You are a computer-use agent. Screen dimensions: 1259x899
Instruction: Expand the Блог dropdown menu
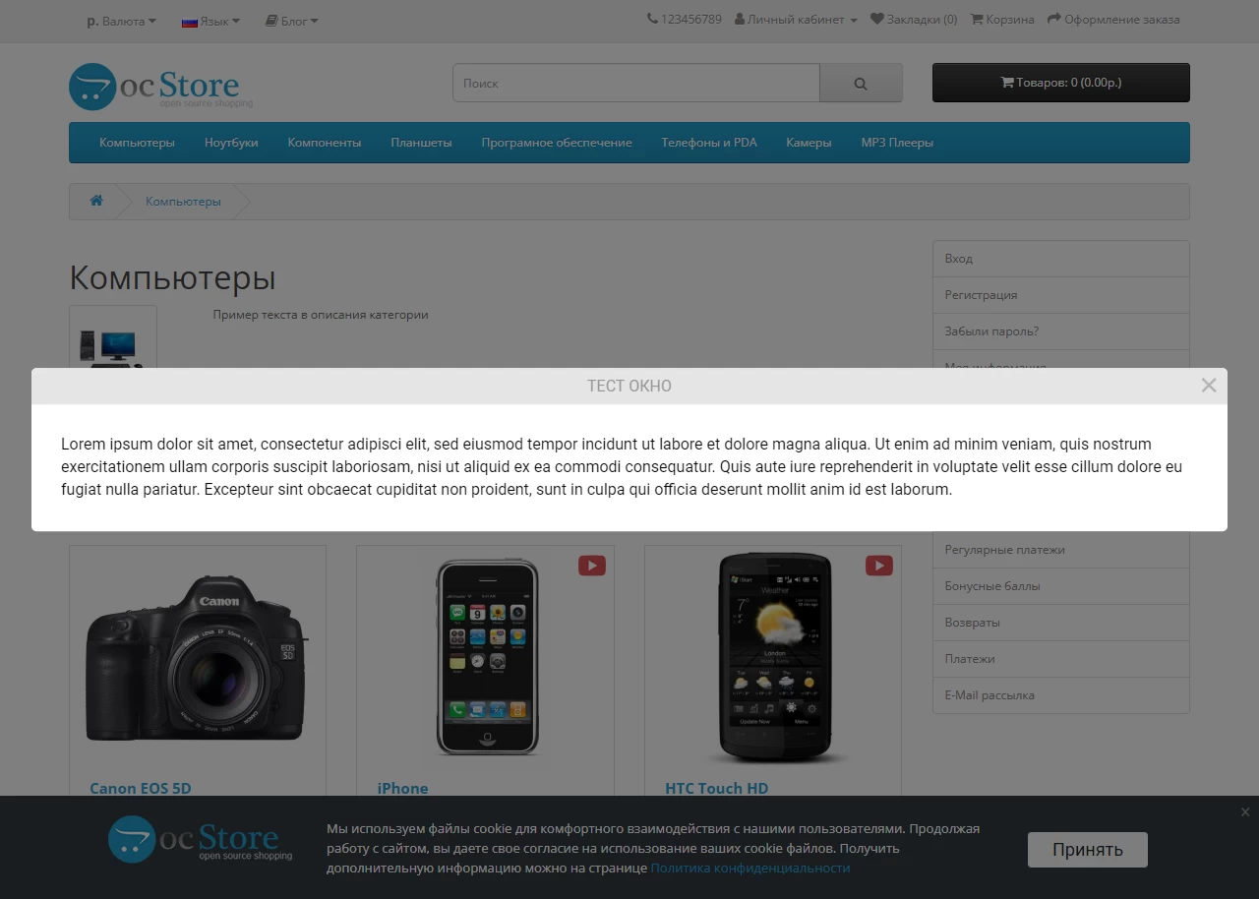[292, 21]
